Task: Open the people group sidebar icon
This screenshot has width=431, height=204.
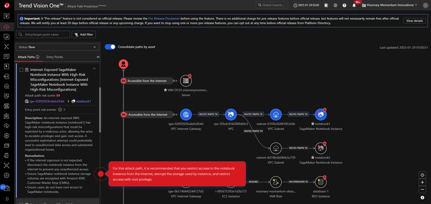Action: pos(6,116)
